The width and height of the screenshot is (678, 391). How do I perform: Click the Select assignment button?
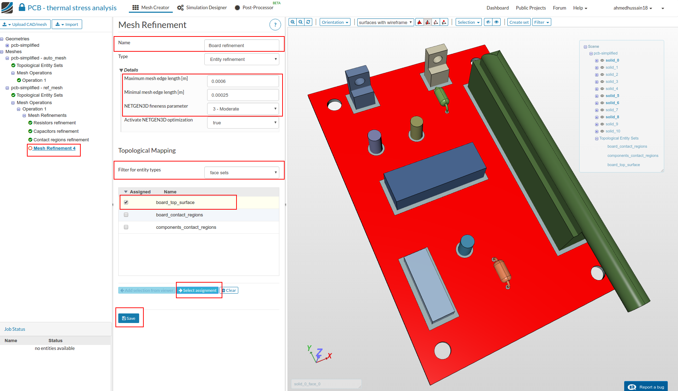pos(198,290)
